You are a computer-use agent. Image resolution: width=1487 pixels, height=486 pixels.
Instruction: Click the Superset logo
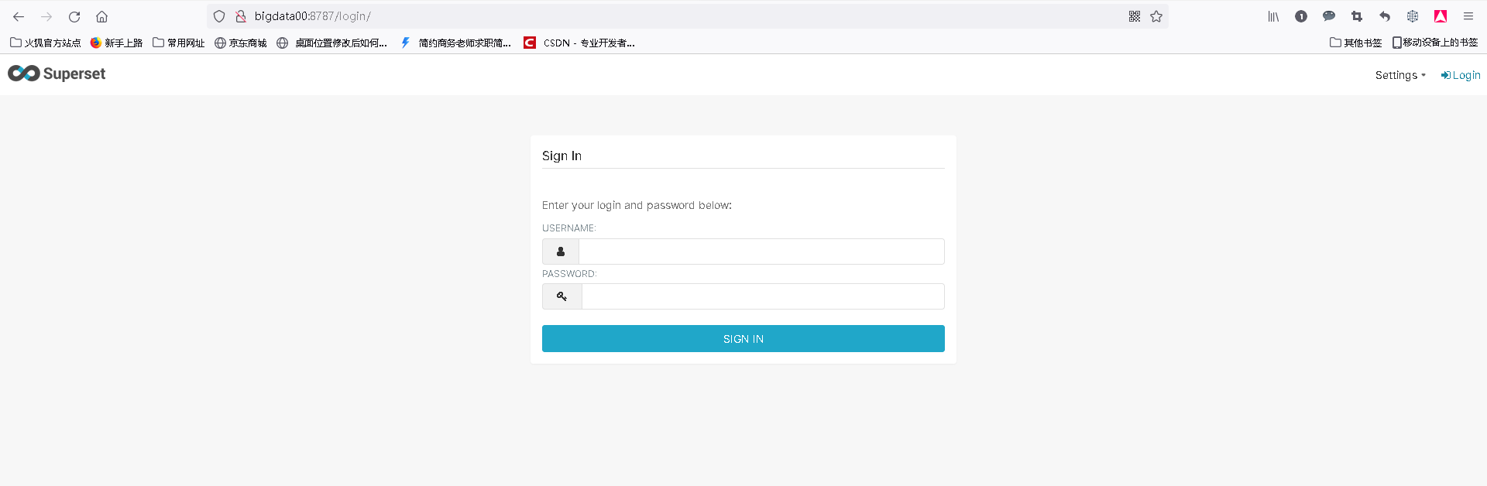[56, 74]
